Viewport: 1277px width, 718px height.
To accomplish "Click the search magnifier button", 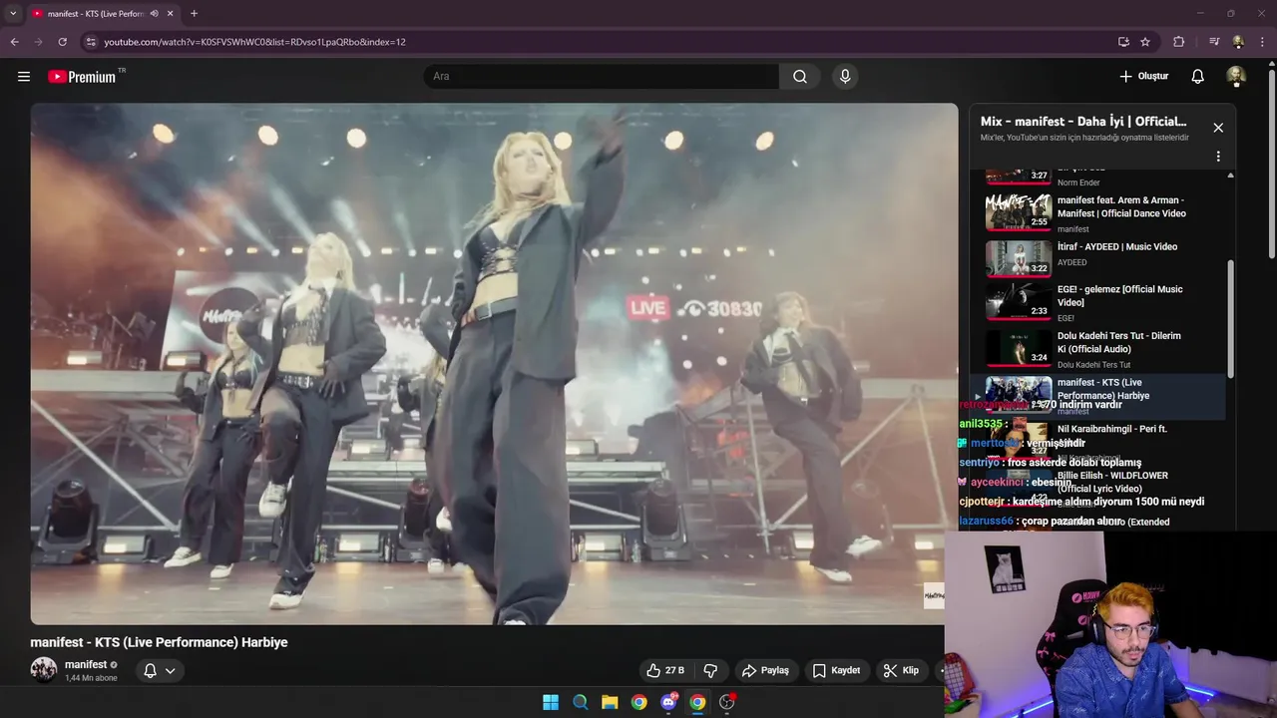I will (800, 77).
